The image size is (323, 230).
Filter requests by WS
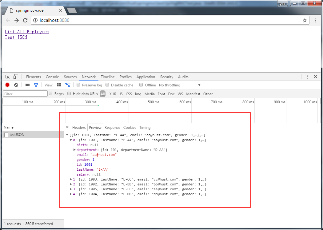pyautogui.click(x=180, y=94)
